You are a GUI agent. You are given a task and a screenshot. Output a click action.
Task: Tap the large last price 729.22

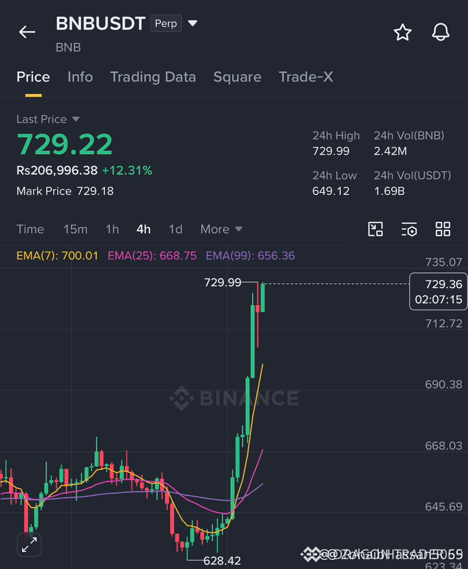point(64,145)
